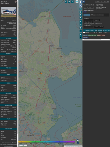Click the aircraft table horizontal scrollbar
The width and height of the screenshot is (110, 147).
(x=96, y=40)
